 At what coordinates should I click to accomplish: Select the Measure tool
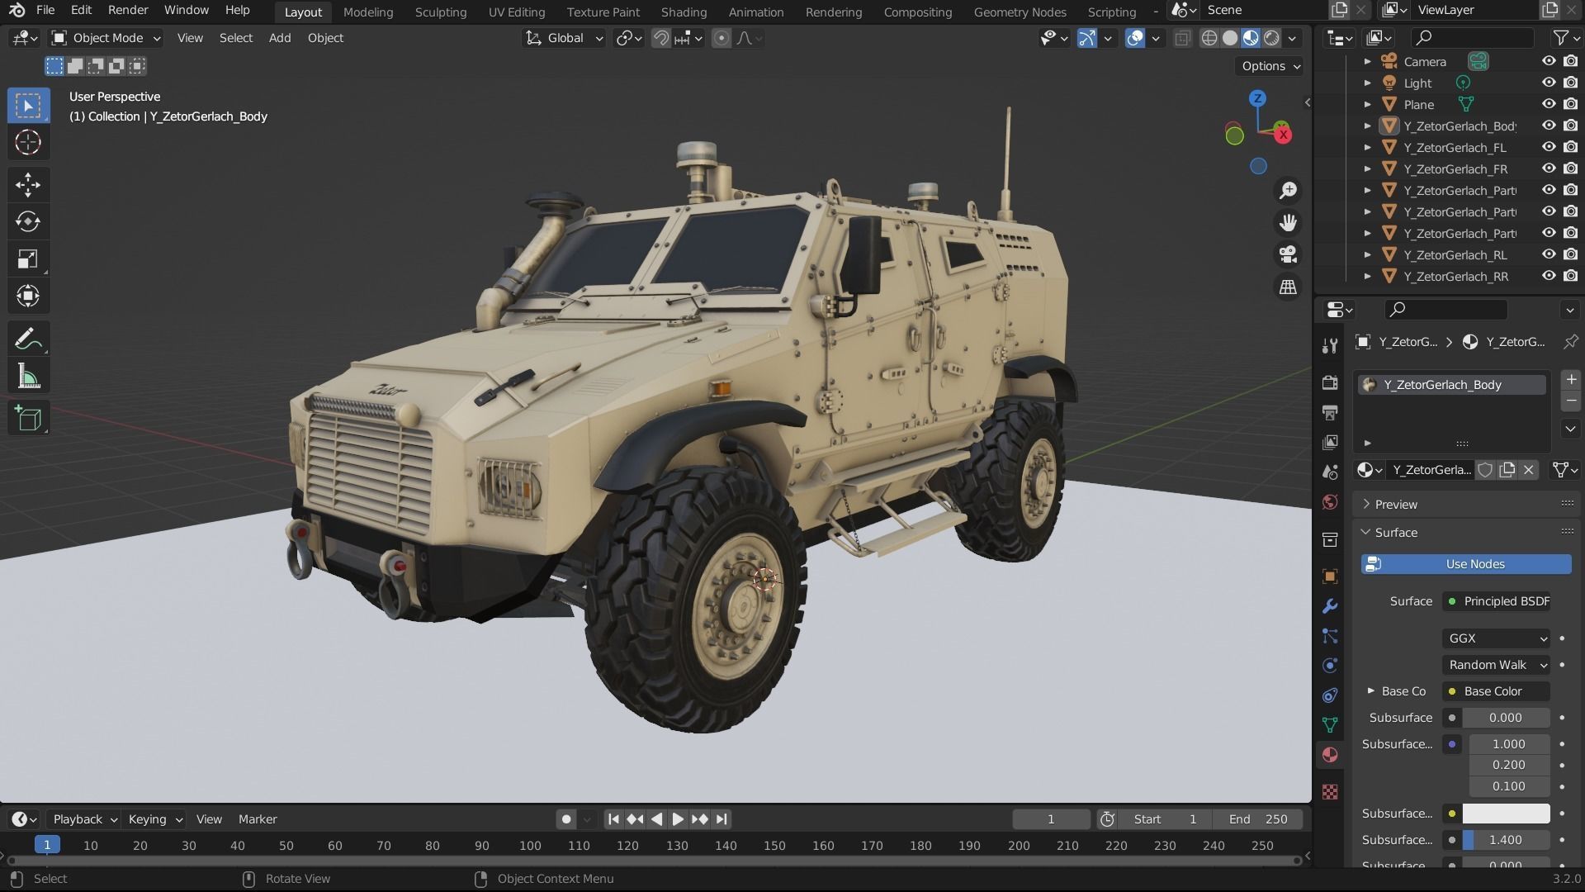click(28, 377)
